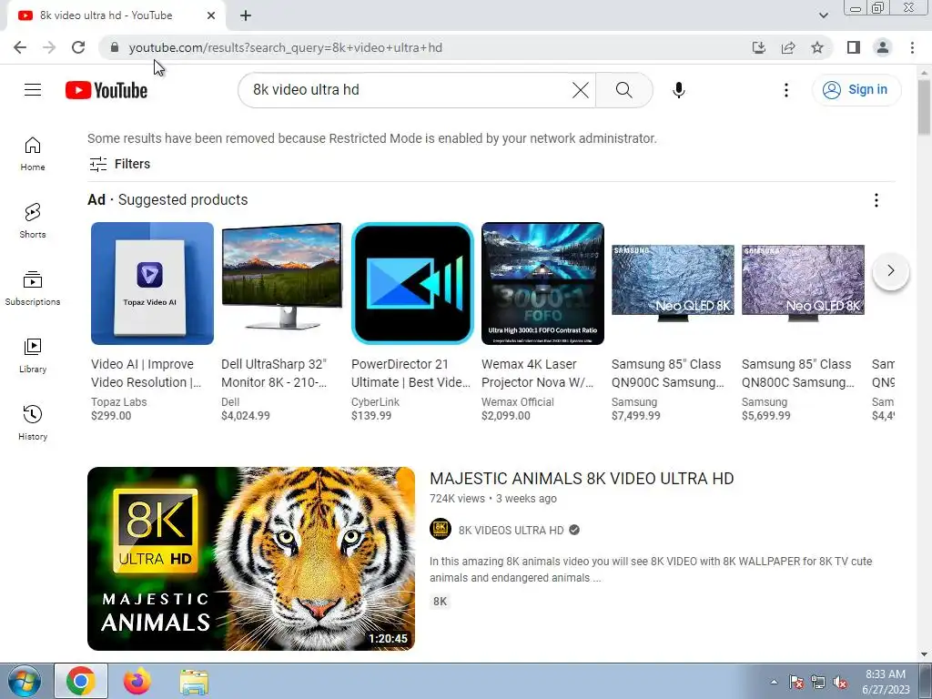The image size is (932, 699).
Task: Open PowerDirector 21 product image
Action: point(412,284)
